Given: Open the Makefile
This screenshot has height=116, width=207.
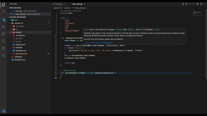Looking at the screenshot, I should pos(19,47).
